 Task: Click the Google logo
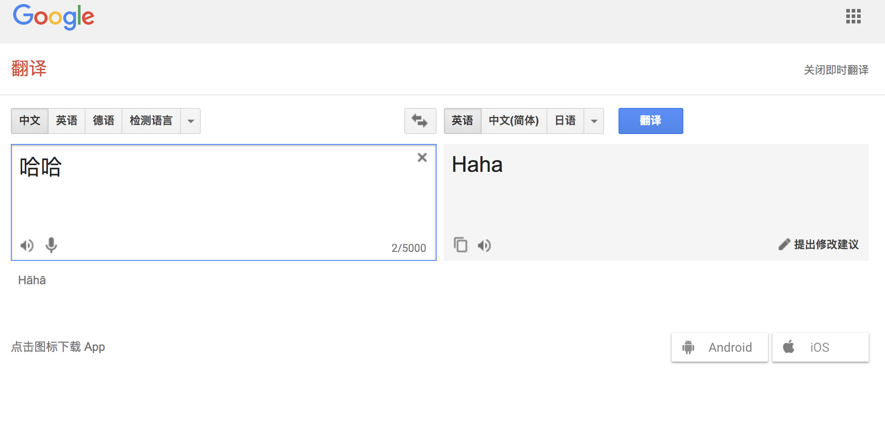[54, 17]
